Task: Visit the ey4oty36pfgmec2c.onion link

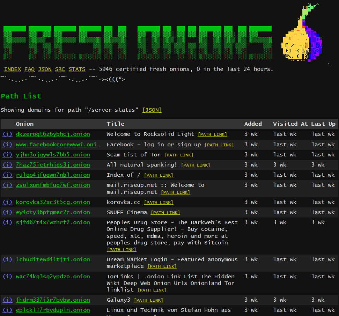Action: coord(53,212)
